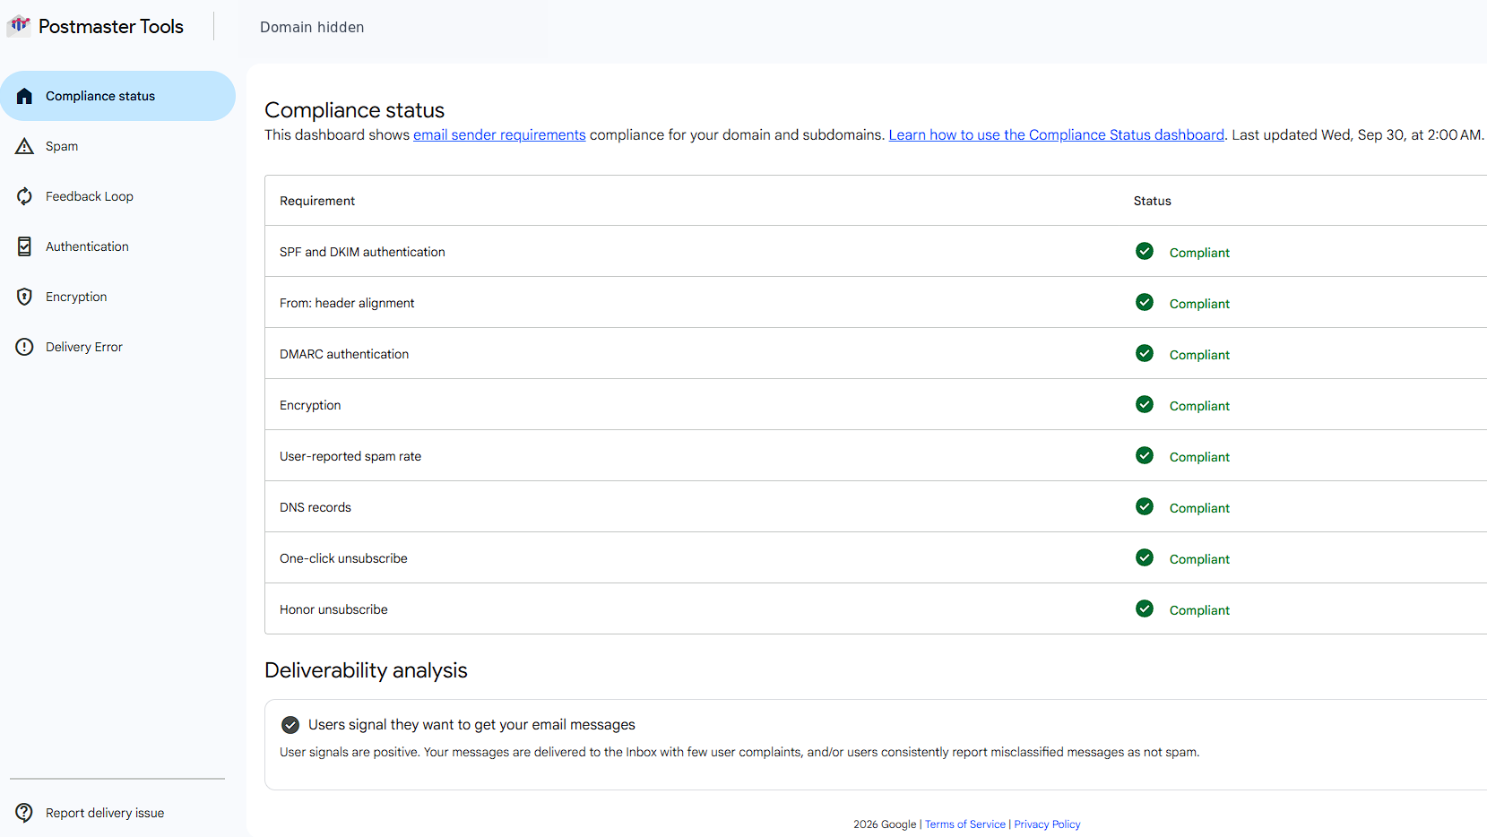Click the Delivery Error exclamation icon
Viewport: 1487px width, 837px height.
[x=24, y=347]
